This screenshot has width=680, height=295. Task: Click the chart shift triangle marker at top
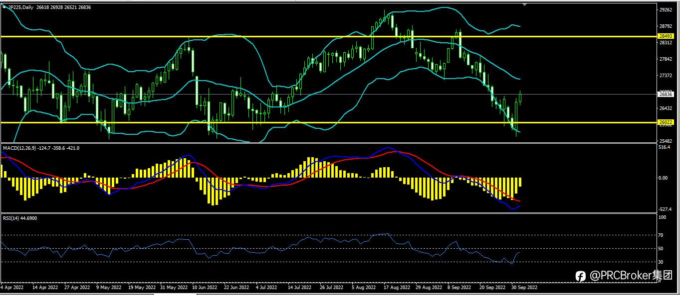(x=524, y=4)
